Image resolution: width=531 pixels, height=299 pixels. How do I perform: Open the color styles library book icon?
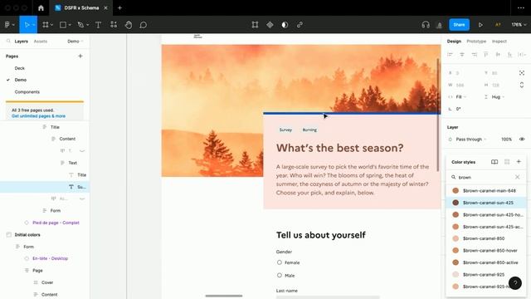point(494,162)
